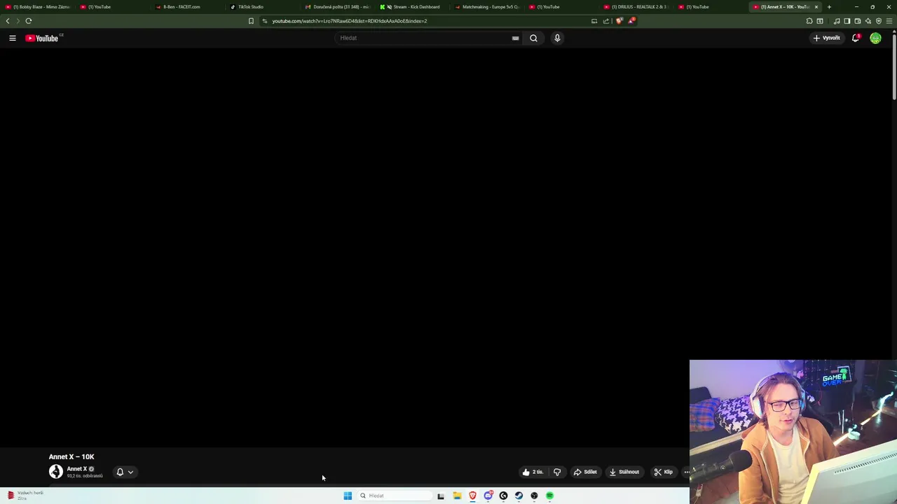Switch to the 'Matchmaking - Europe 5v5' tab

tap(486, 7)
